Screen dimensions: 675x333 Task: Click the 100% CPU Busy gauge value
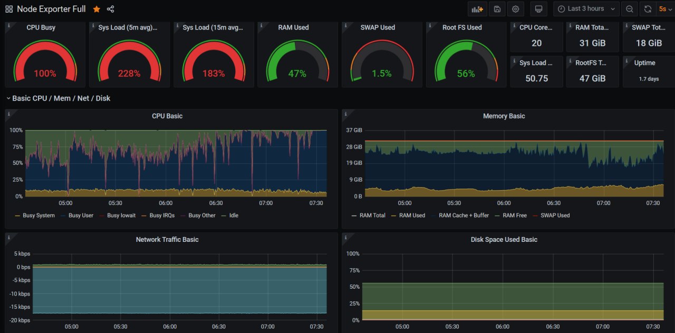[45, 74]
